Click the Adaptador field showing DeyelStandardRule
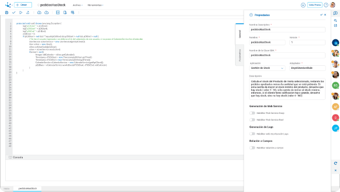The height and width of the screenshot is (192, 340). click(x=307, y=68)
